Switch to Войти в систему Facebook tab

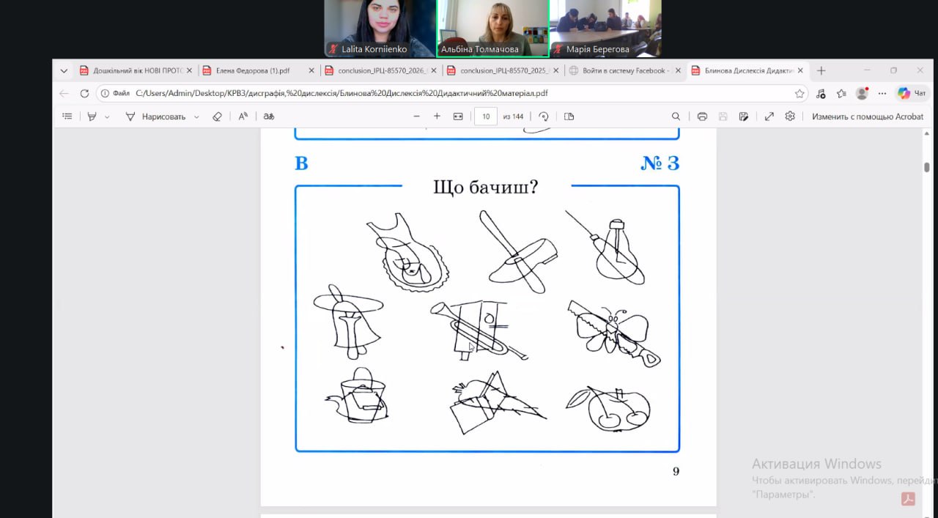(x=624, y=71)
